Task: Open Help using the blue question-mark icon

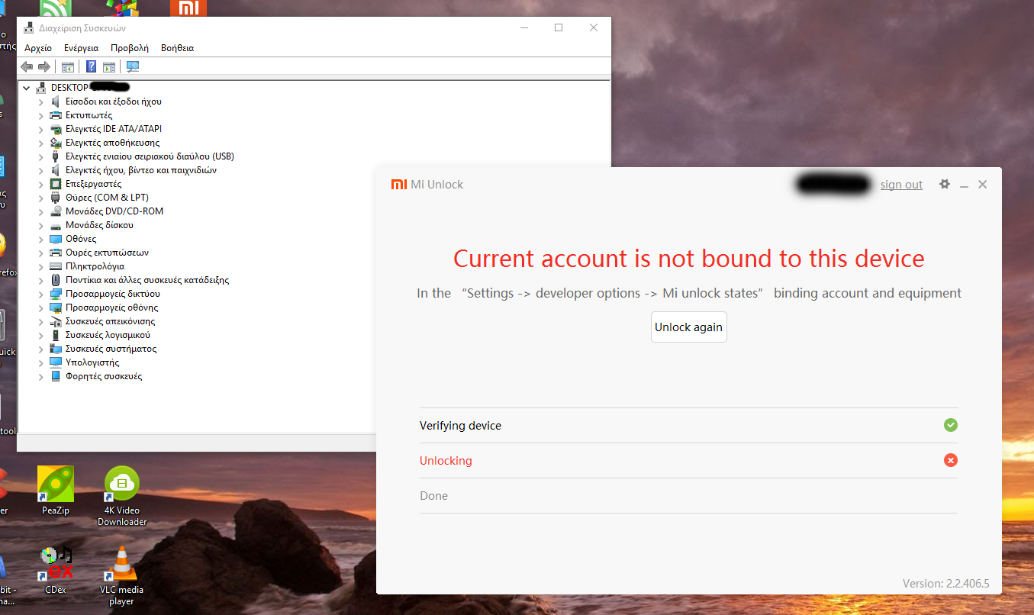Action: click(92, 67)
